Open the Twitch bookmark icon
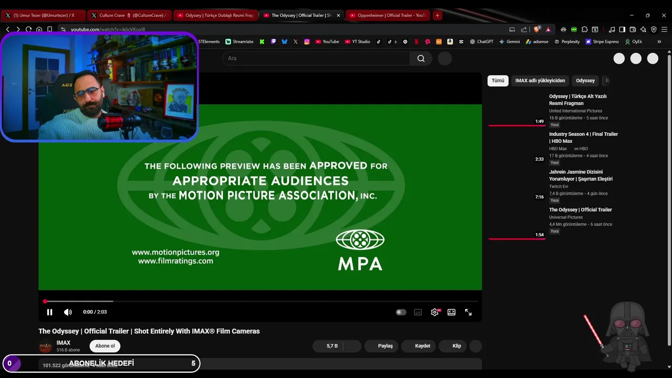This screenshot has height=378, width=672. pos(273,41)
